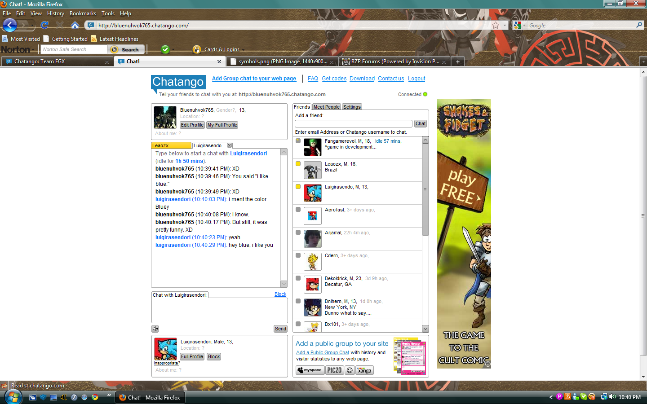Open the Tools menu
Viewport: 647px width, 404px height.
pyautogui.click(x=108, y=13)
